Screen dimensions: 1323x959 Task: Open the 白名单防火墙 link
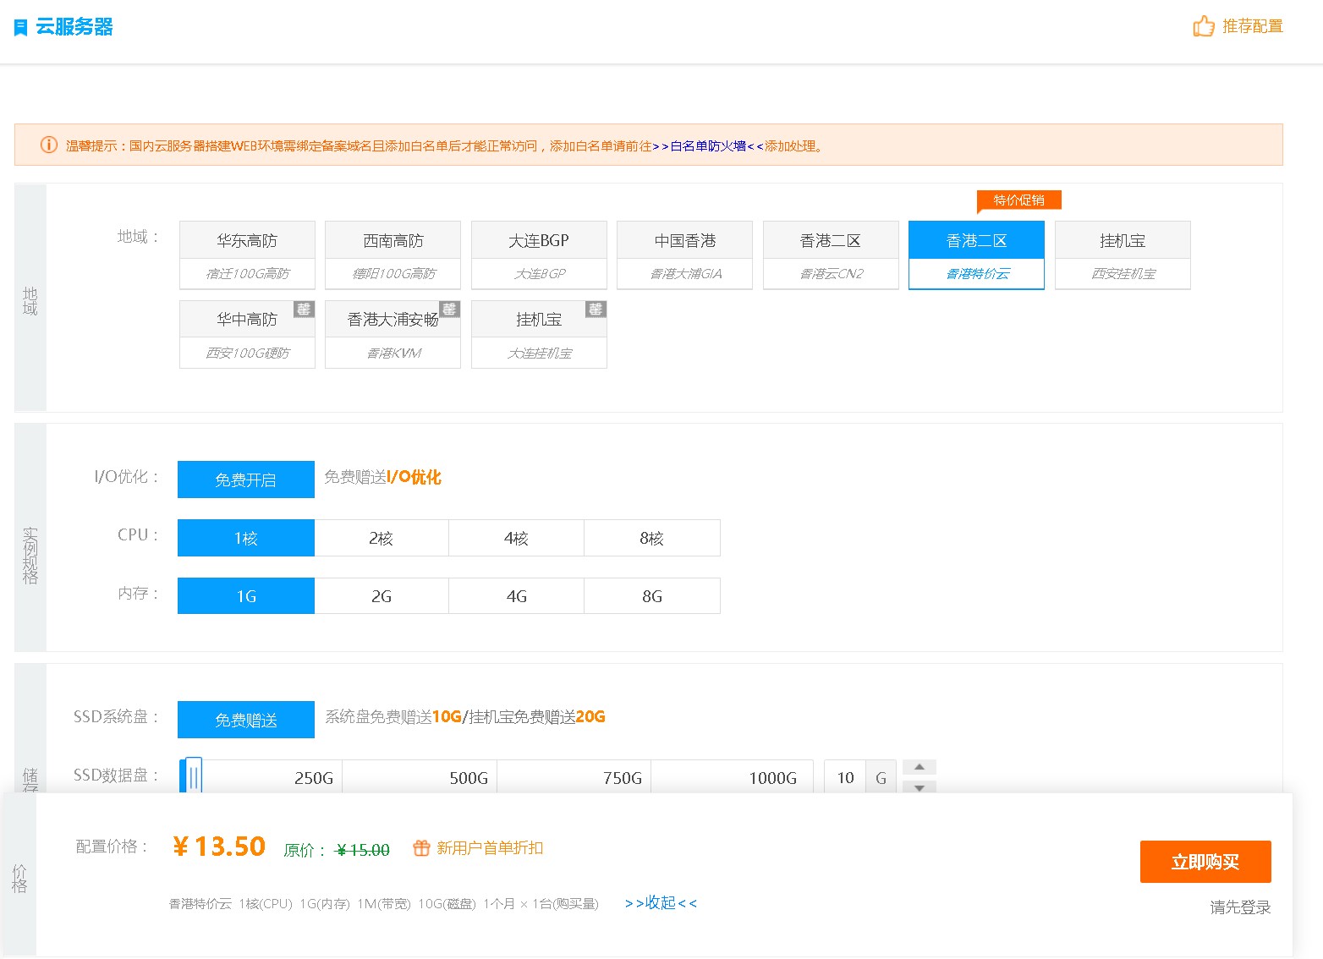point(708,145)
